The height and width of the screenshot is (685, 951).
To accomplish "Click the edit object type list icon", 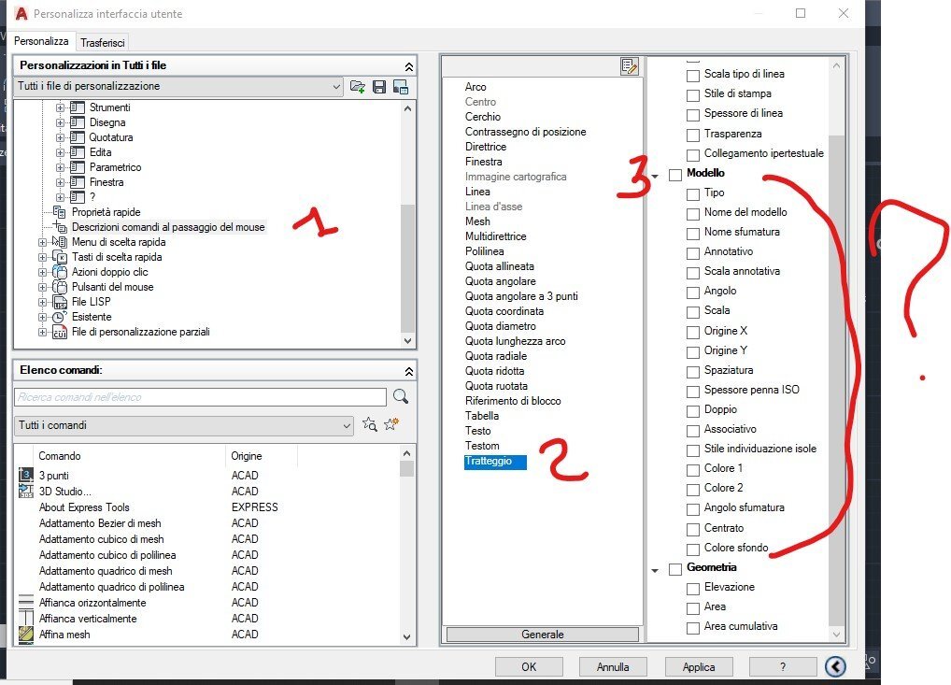I will click(630, 66).
